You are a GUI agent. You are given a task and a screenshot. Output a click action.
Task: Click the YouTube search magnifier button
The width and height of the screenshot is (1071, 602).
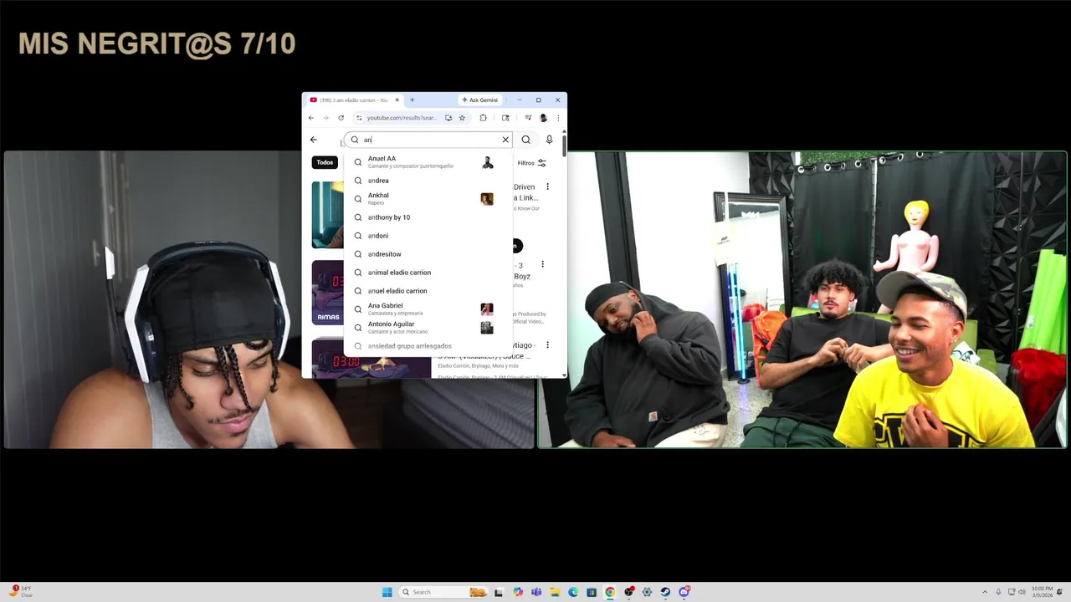click(x=525, y=140)
